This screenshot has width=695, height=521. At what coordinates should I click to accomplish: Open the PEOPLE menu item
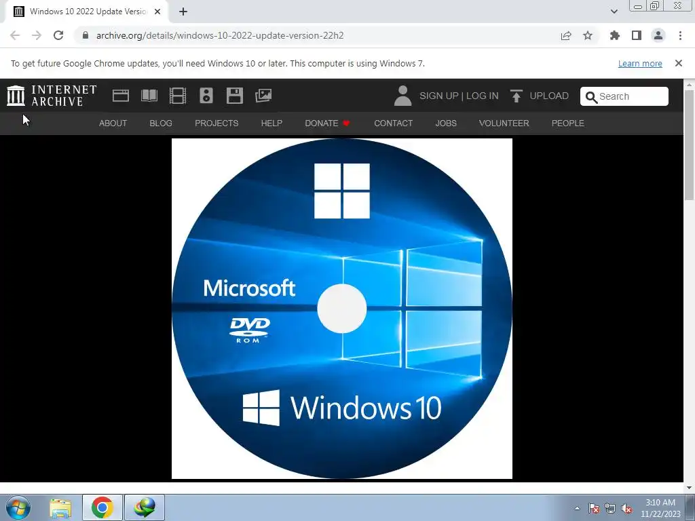coord(568,123)
